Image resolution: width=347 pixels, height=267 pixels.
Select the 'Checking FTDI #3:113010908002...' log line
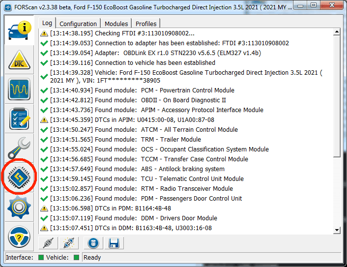pos(186,33)
